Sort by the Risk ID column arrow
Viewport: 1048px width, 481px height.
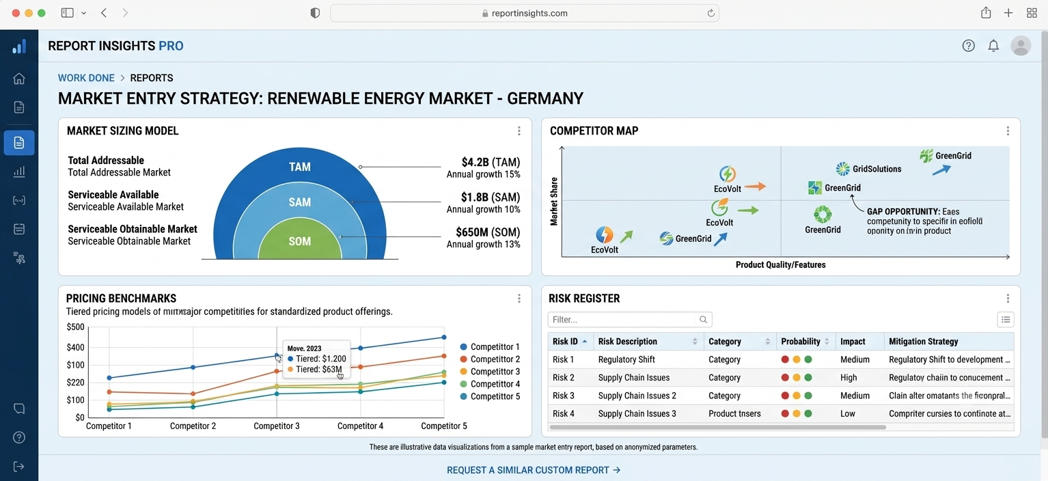(585, 342)
